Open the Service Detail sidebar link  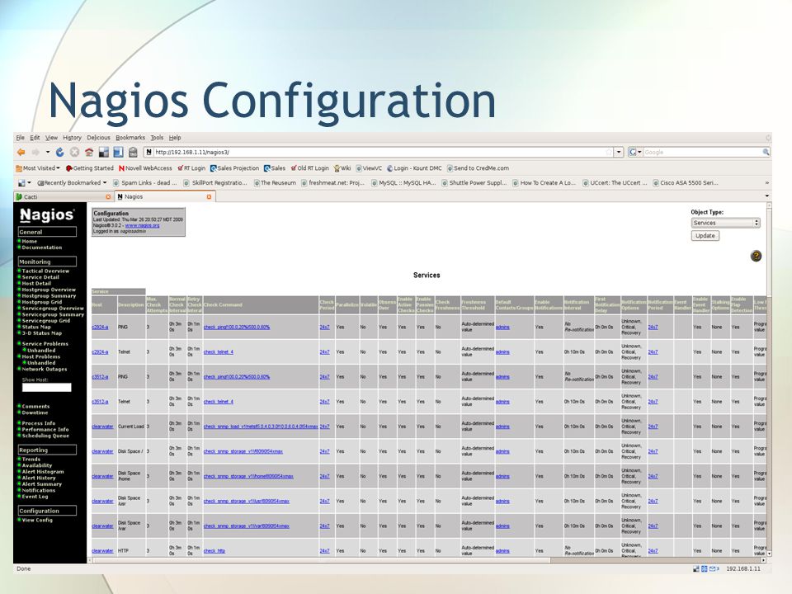click(40, 277)
